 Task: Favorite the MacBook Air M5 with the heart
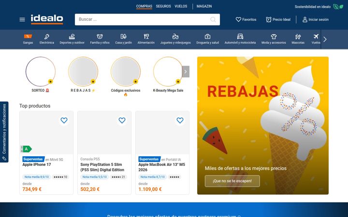coord(180,120)
